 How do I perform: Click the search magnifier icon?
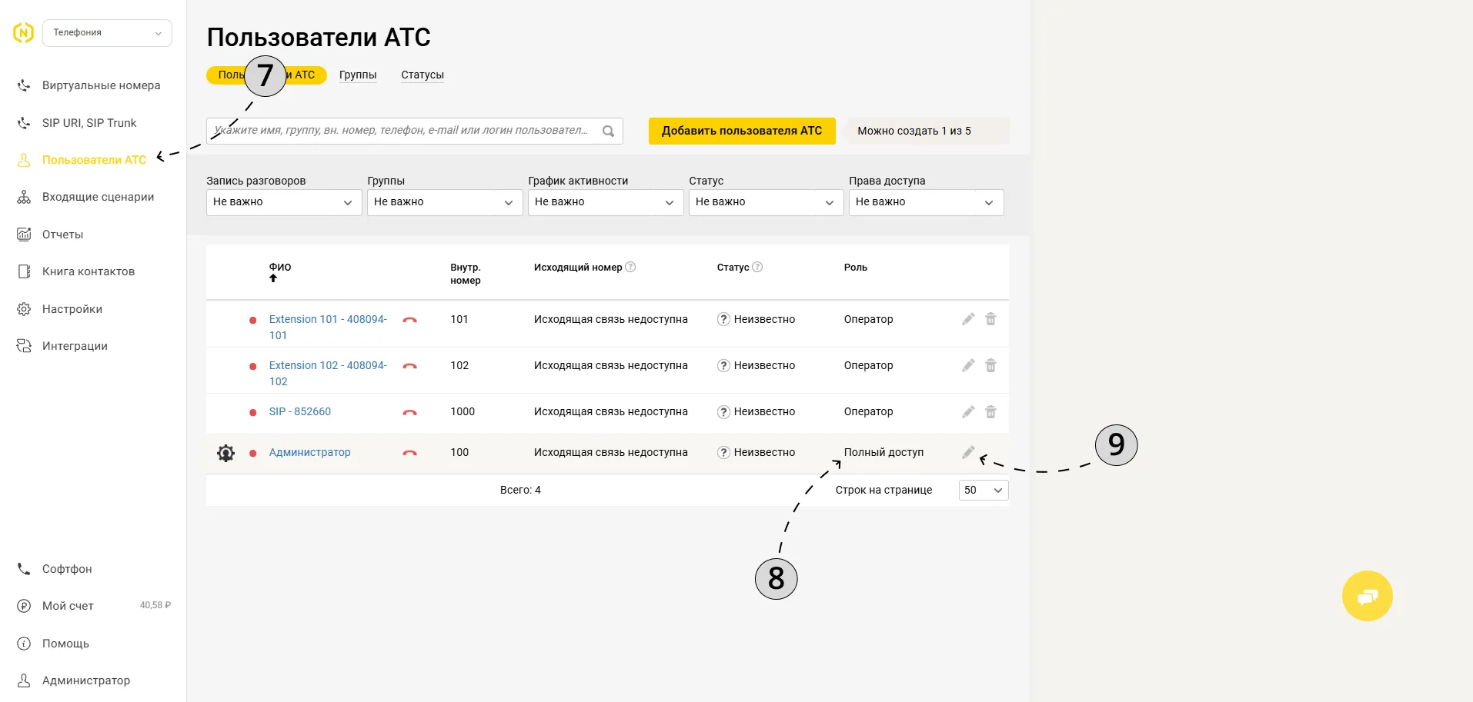pos(608,131)
